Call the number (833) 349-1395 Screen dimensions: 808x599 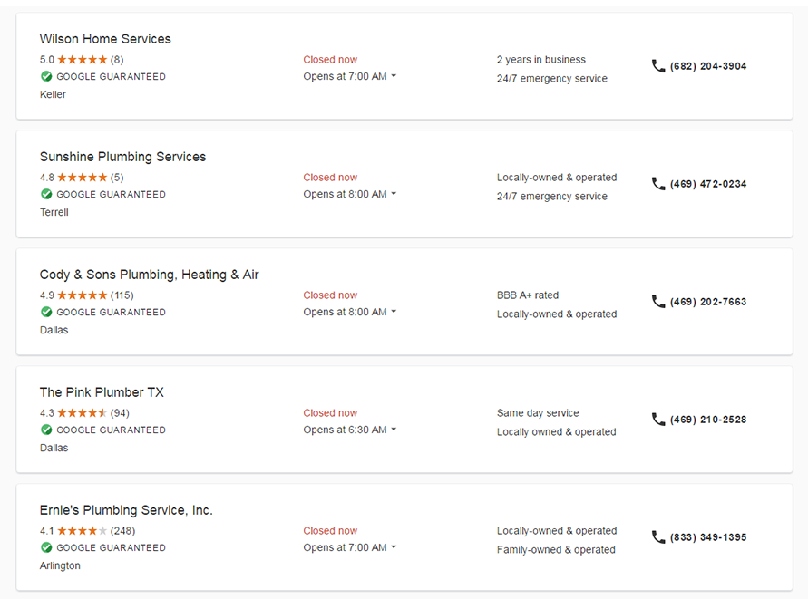click(x=708, y=537)
